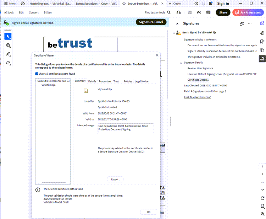Open the Signature Panel button
Screen dimensions: 266x219
coord(151,22)
